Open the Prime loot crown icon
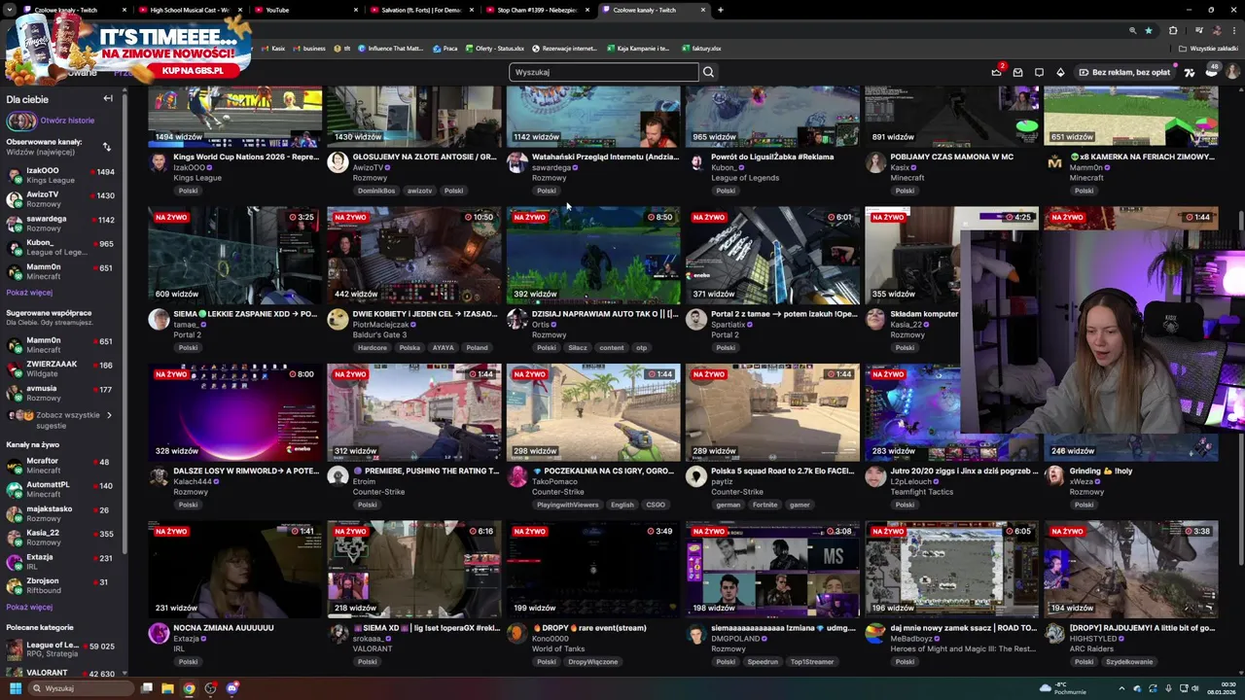This screenshot has height=700, width=1245. (996, 72)
